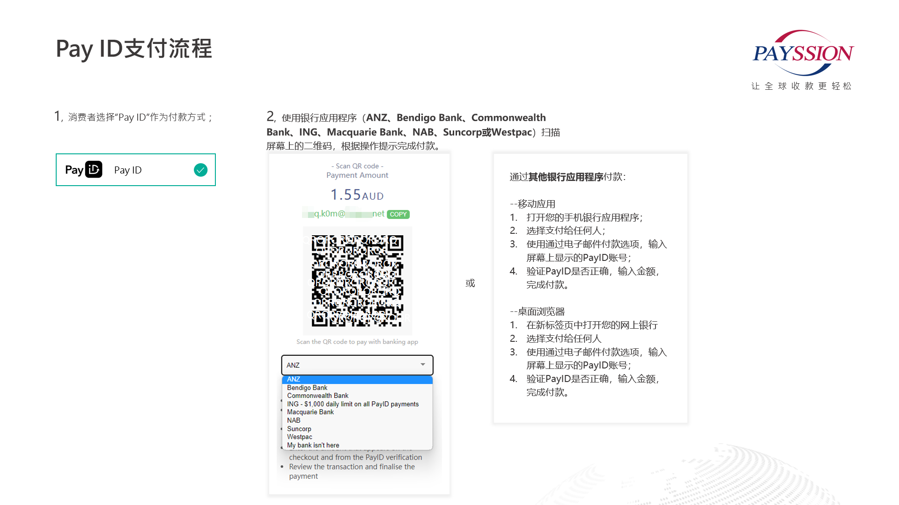Select the ING daily limit option
The width and height of the screenshot is (899, 505).
click(353, 404)
